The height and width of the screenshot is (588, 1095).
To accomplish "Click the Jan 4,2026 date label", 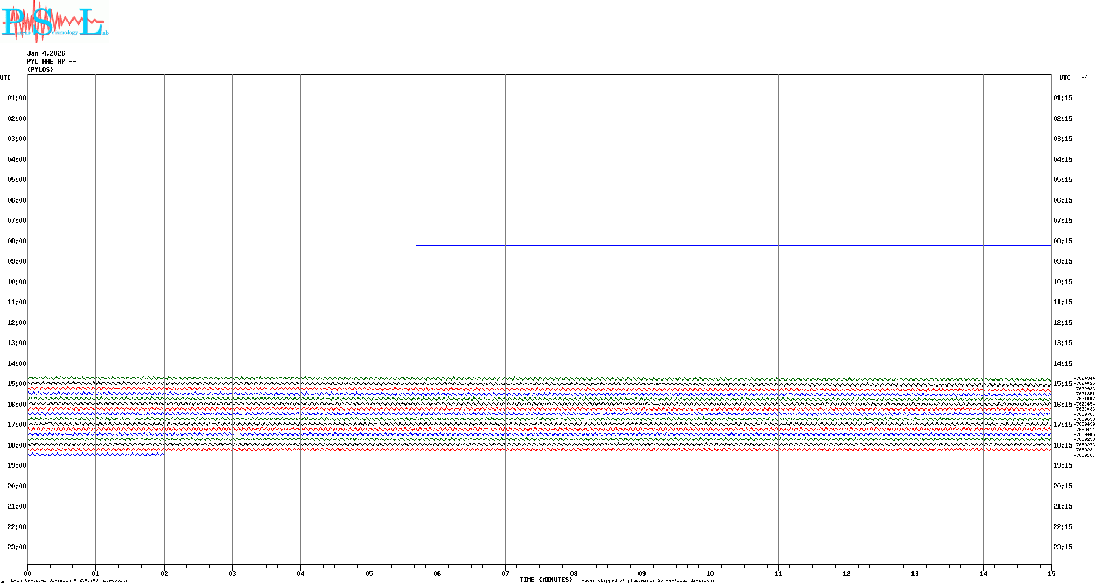I will [x=46, y=53].
